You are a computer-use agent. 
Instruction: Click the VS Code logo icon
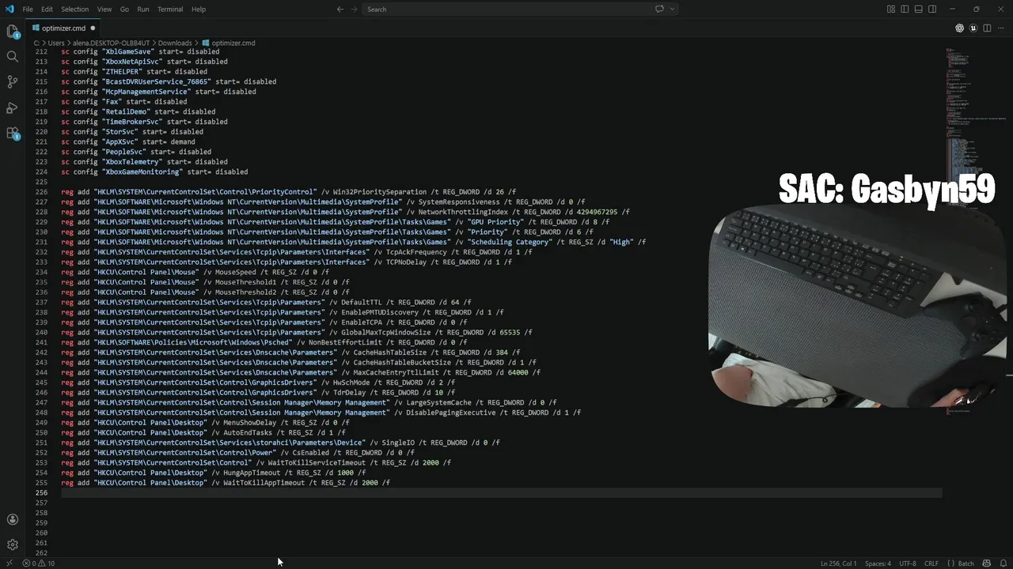click(9, 9)
